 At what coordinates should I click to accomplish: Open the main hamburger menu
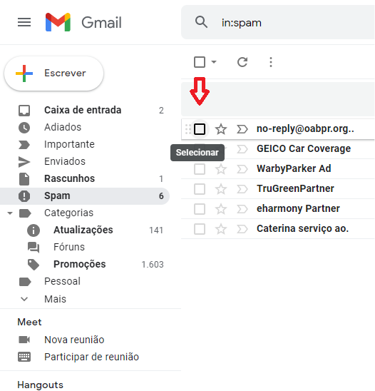pyautogui.click(x=24, y=22)
